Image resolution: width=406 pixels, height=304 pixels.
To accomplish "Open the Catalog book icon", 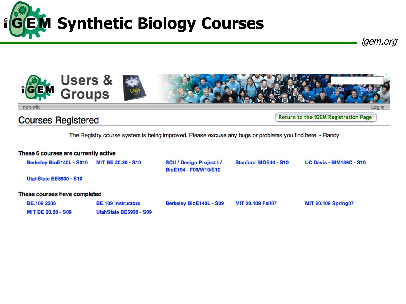I will pos(134,88).
